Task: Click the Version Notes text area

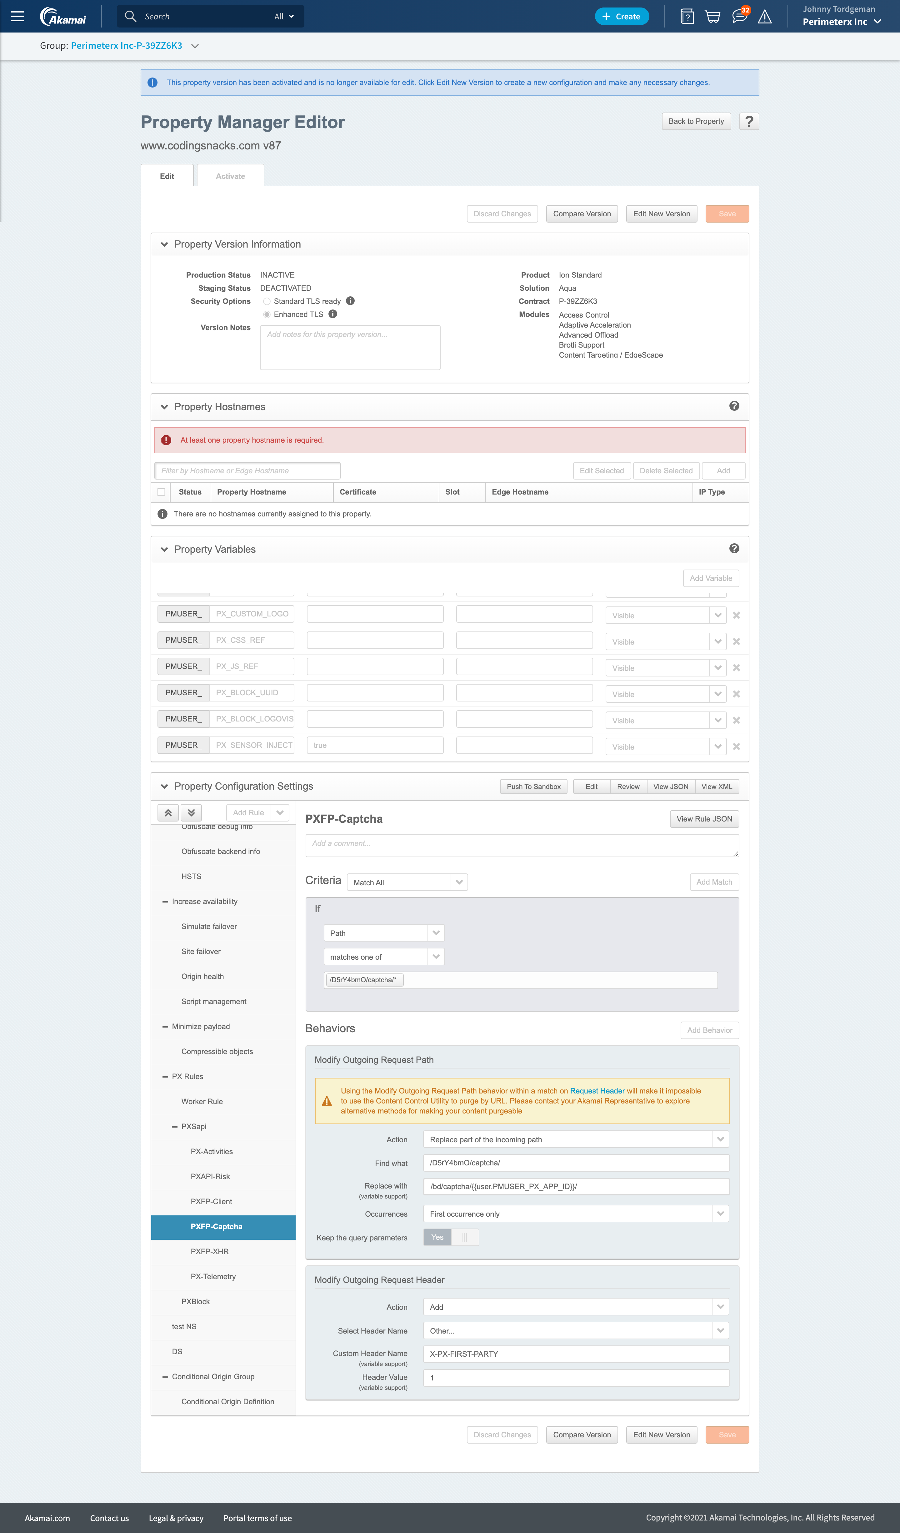Action: [x=350, y=347]
